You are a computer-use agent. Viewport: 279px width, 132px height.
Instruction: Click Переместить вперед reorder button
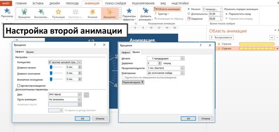coord(239,19)
